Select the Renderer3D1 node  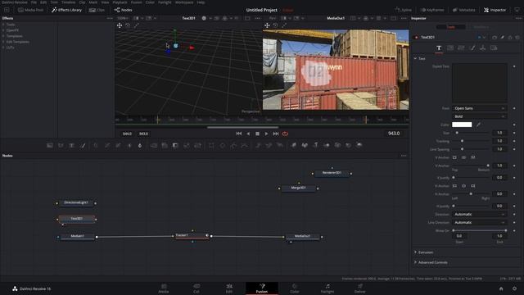click(332, 173)
